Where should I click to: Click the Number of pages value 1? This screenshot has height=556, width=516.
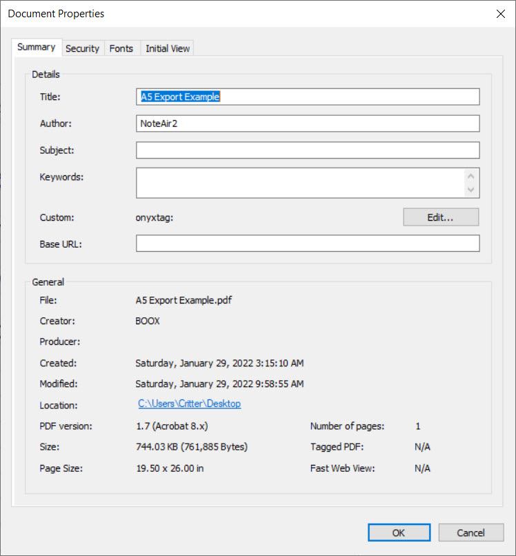click(x=418, y=426)
